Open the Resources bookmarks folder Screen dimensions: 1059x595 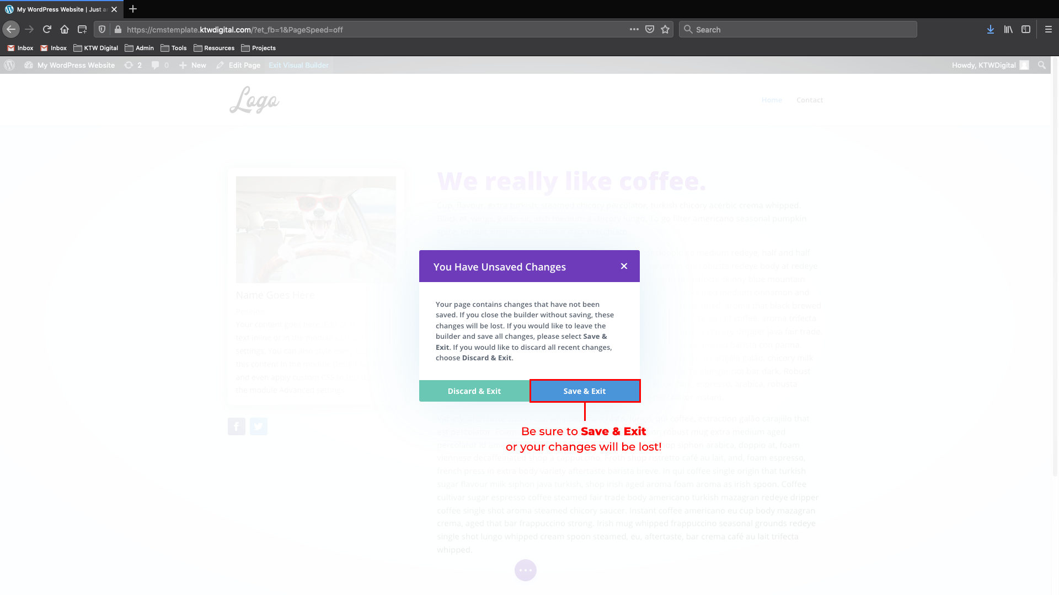(214, 48)
